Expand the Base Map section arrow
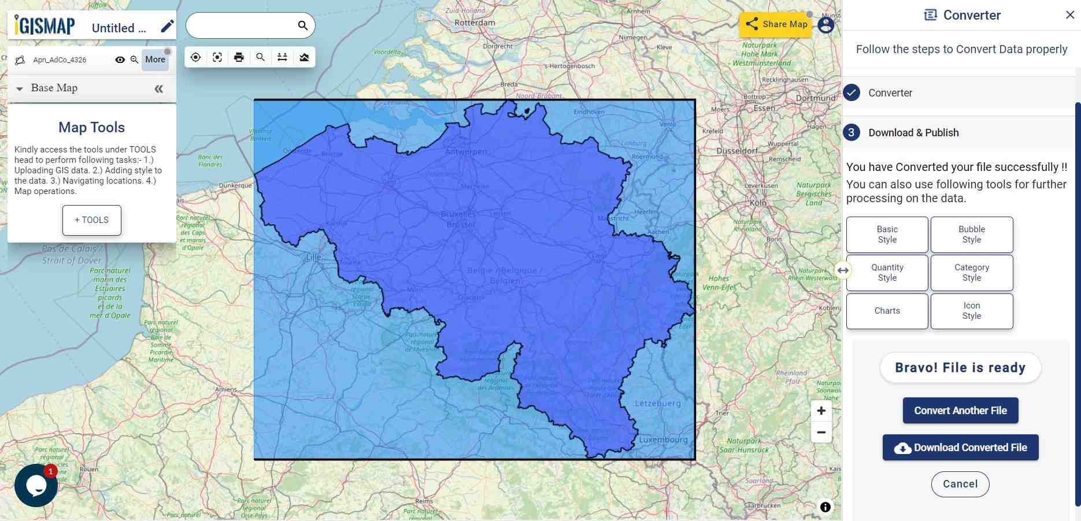 [x=20, y=89]
